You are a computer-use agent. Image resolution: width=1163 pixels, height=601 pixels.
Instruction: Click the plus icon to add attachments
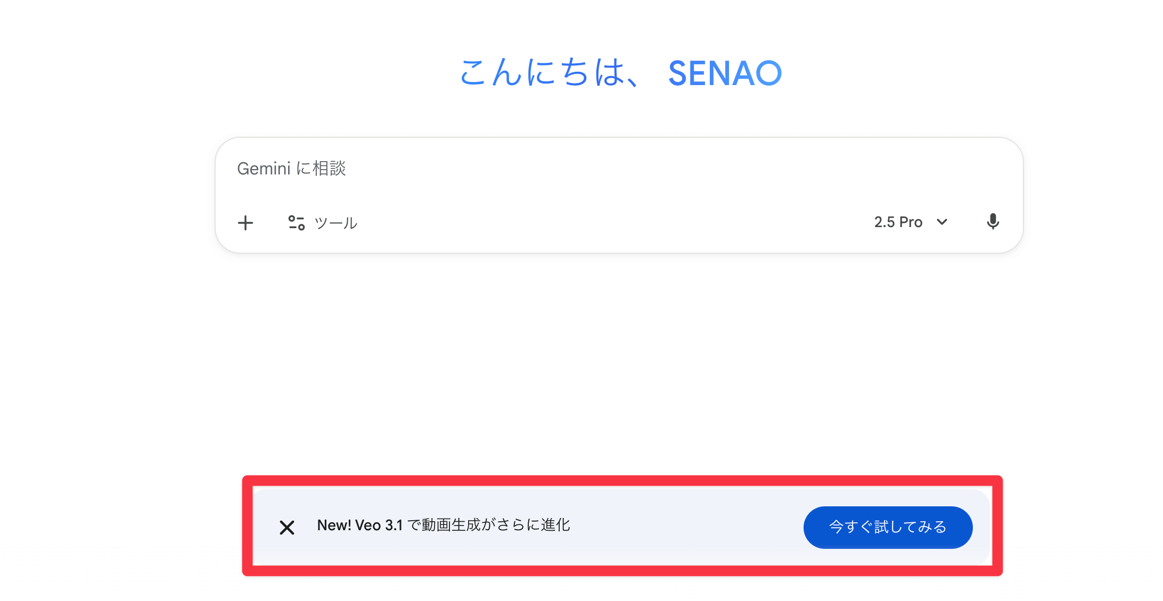pyautogui.click(x=245, y=222)
